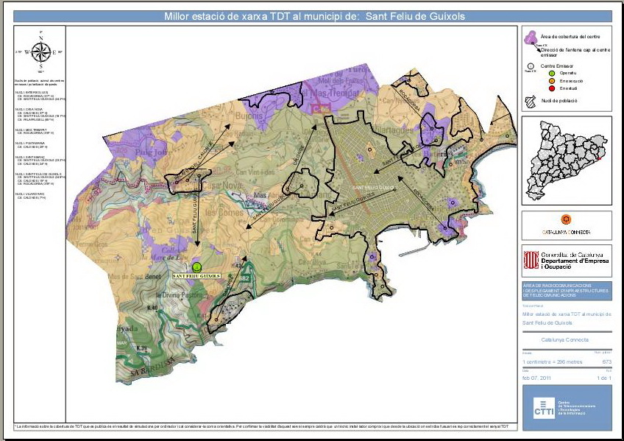
Task: Click the compass rose icon
Action: (x=40, y=52)
